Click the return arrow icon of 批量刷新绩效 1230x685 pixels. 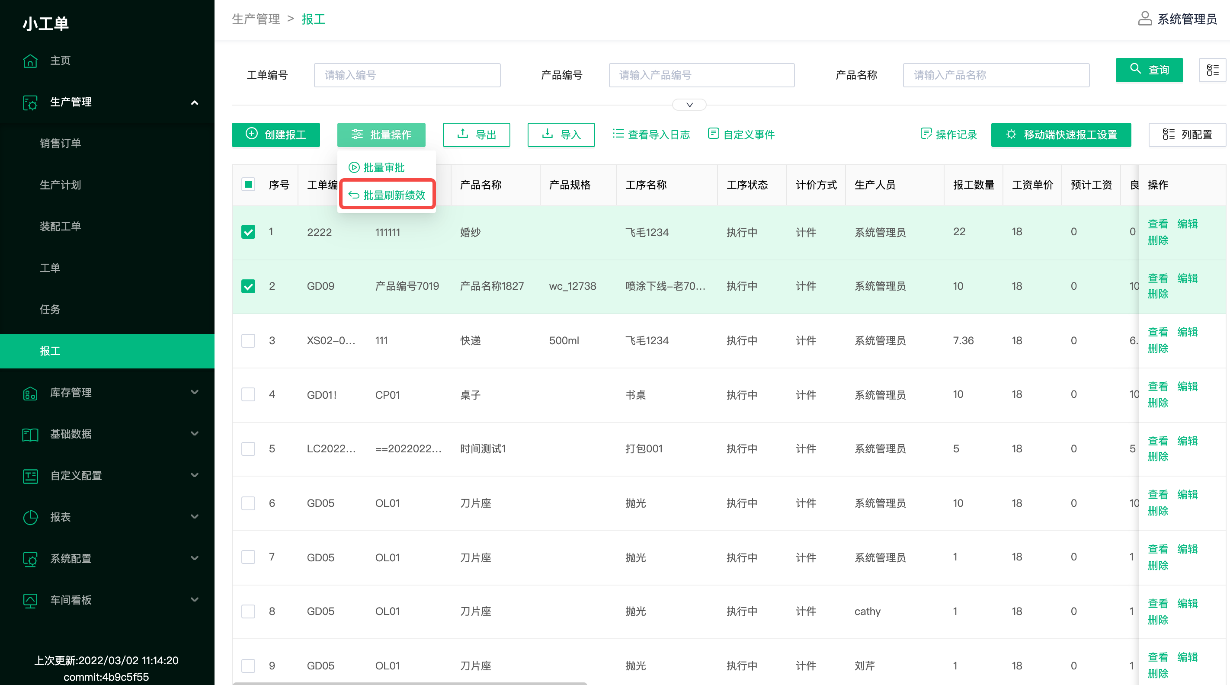coord(354,195)
